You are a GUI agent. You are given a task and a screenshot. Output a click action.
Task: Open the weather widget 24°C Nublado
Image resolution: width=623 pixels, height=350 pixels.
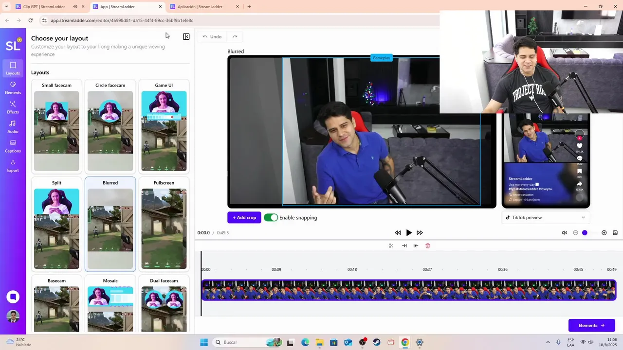click(18, 342)
